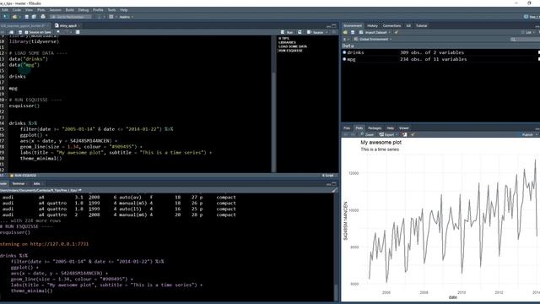
Task: Open the Debug menu
Action: point(84,10)
